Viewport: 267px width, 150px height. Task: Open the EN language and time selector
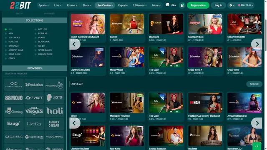point(246,5)
